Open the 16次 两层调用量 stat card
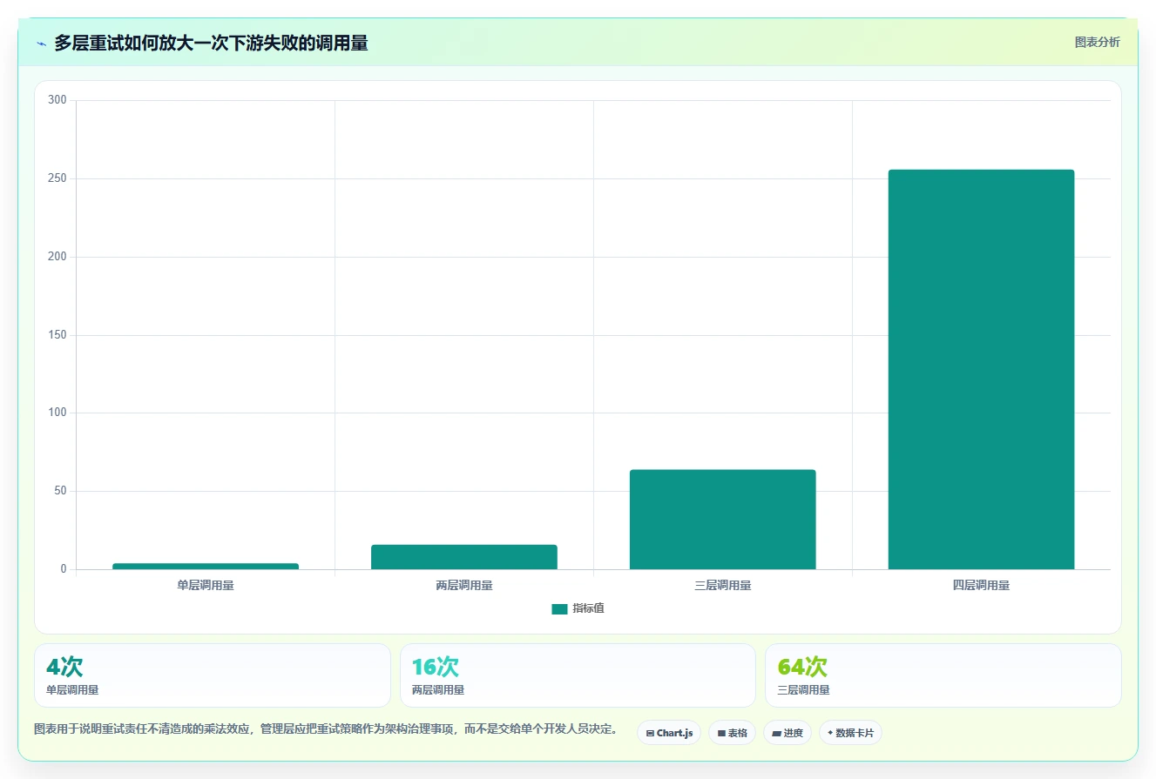This screenshot has height=779, width=1156. (578, 675)
